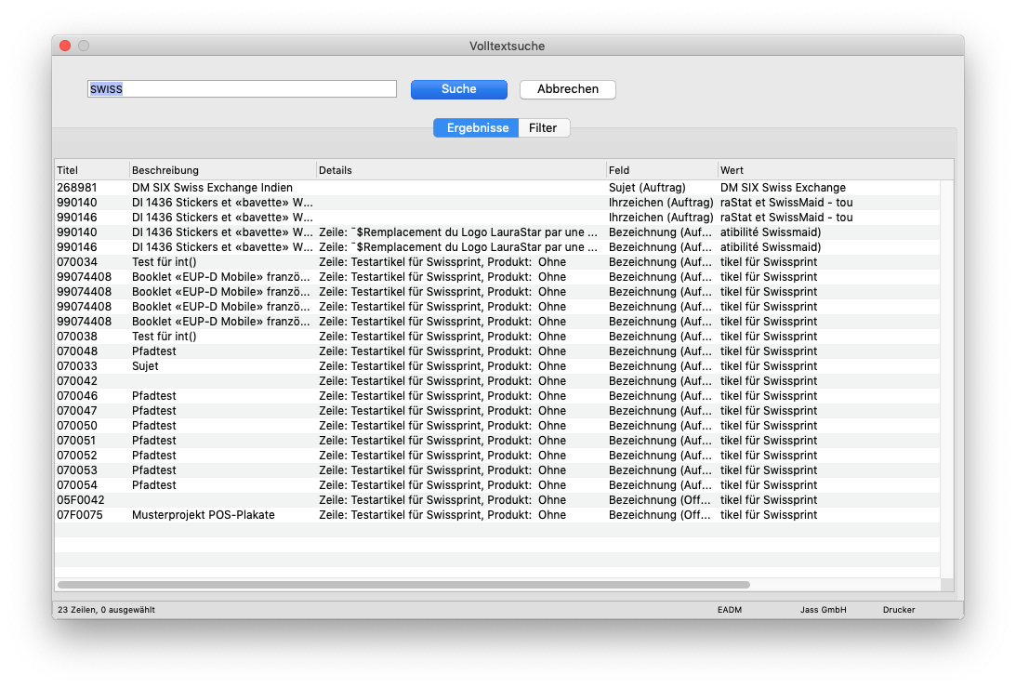Click the EADM label in status bar
Screen dimensions: 1016x688
pos(730,610)
